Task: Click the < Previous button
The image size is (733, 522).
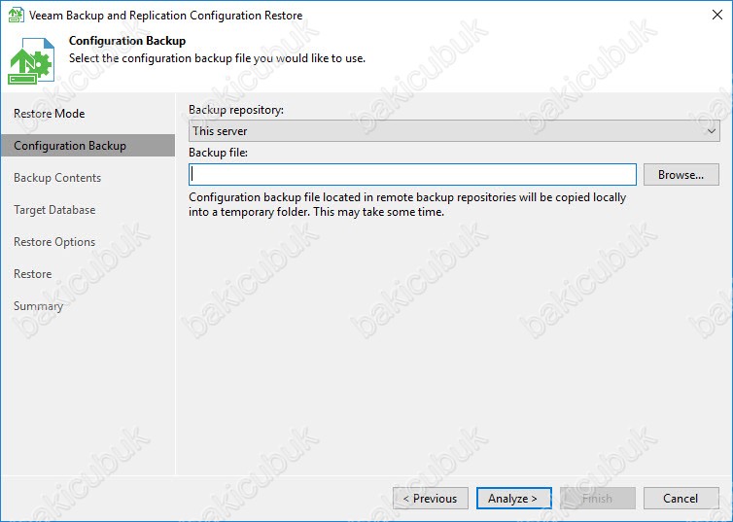Action: coord(431,499)
